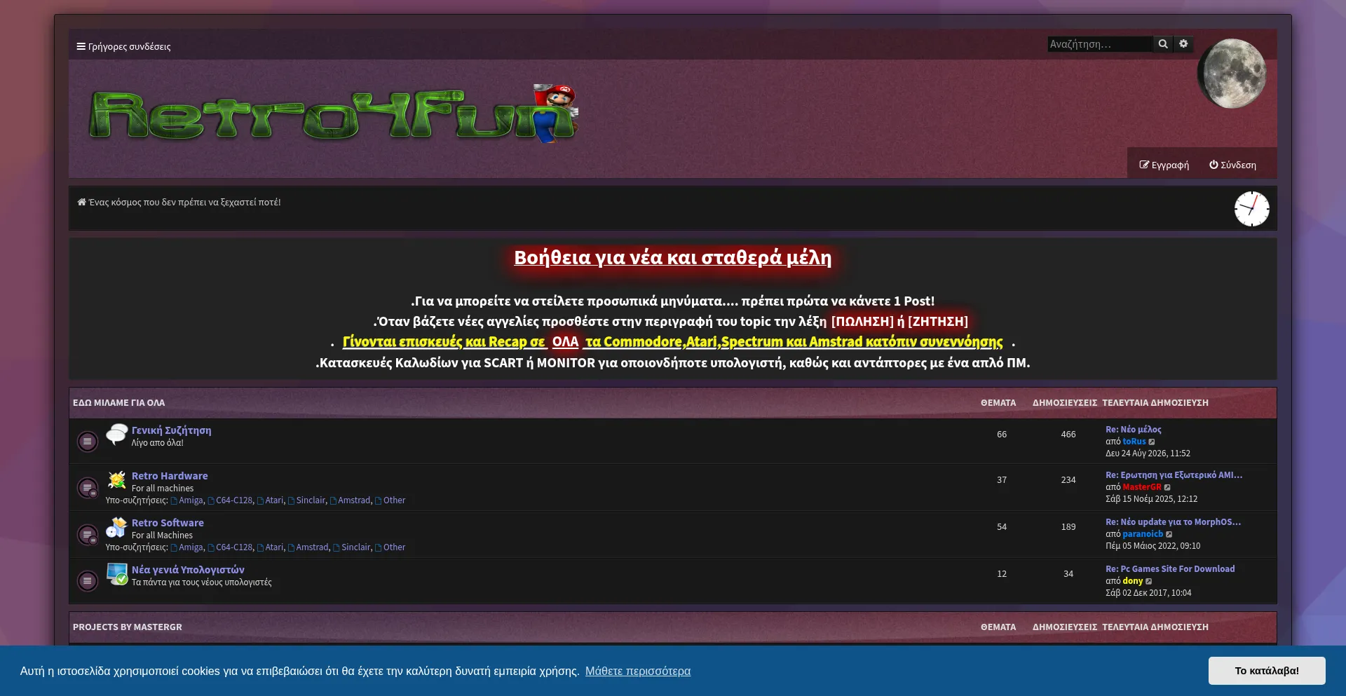Open the Retro Hardware forum
Screen dimensions: 1346x696
point(170,476)
